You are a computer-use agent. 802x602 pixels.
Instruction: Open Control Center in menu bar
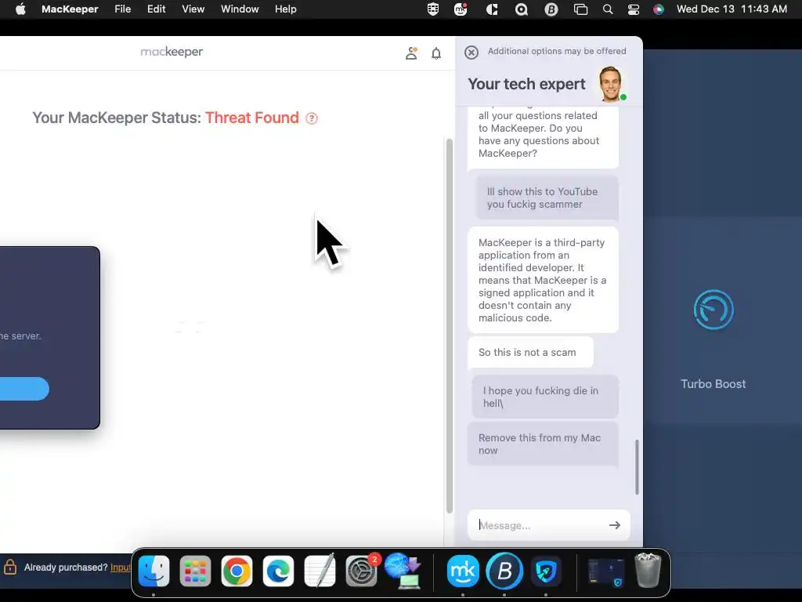(633, 9)
